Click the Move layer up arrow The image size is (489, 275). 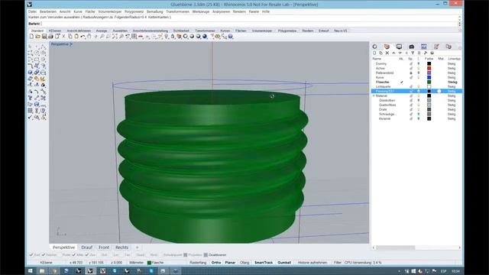[x=393, y=53]
